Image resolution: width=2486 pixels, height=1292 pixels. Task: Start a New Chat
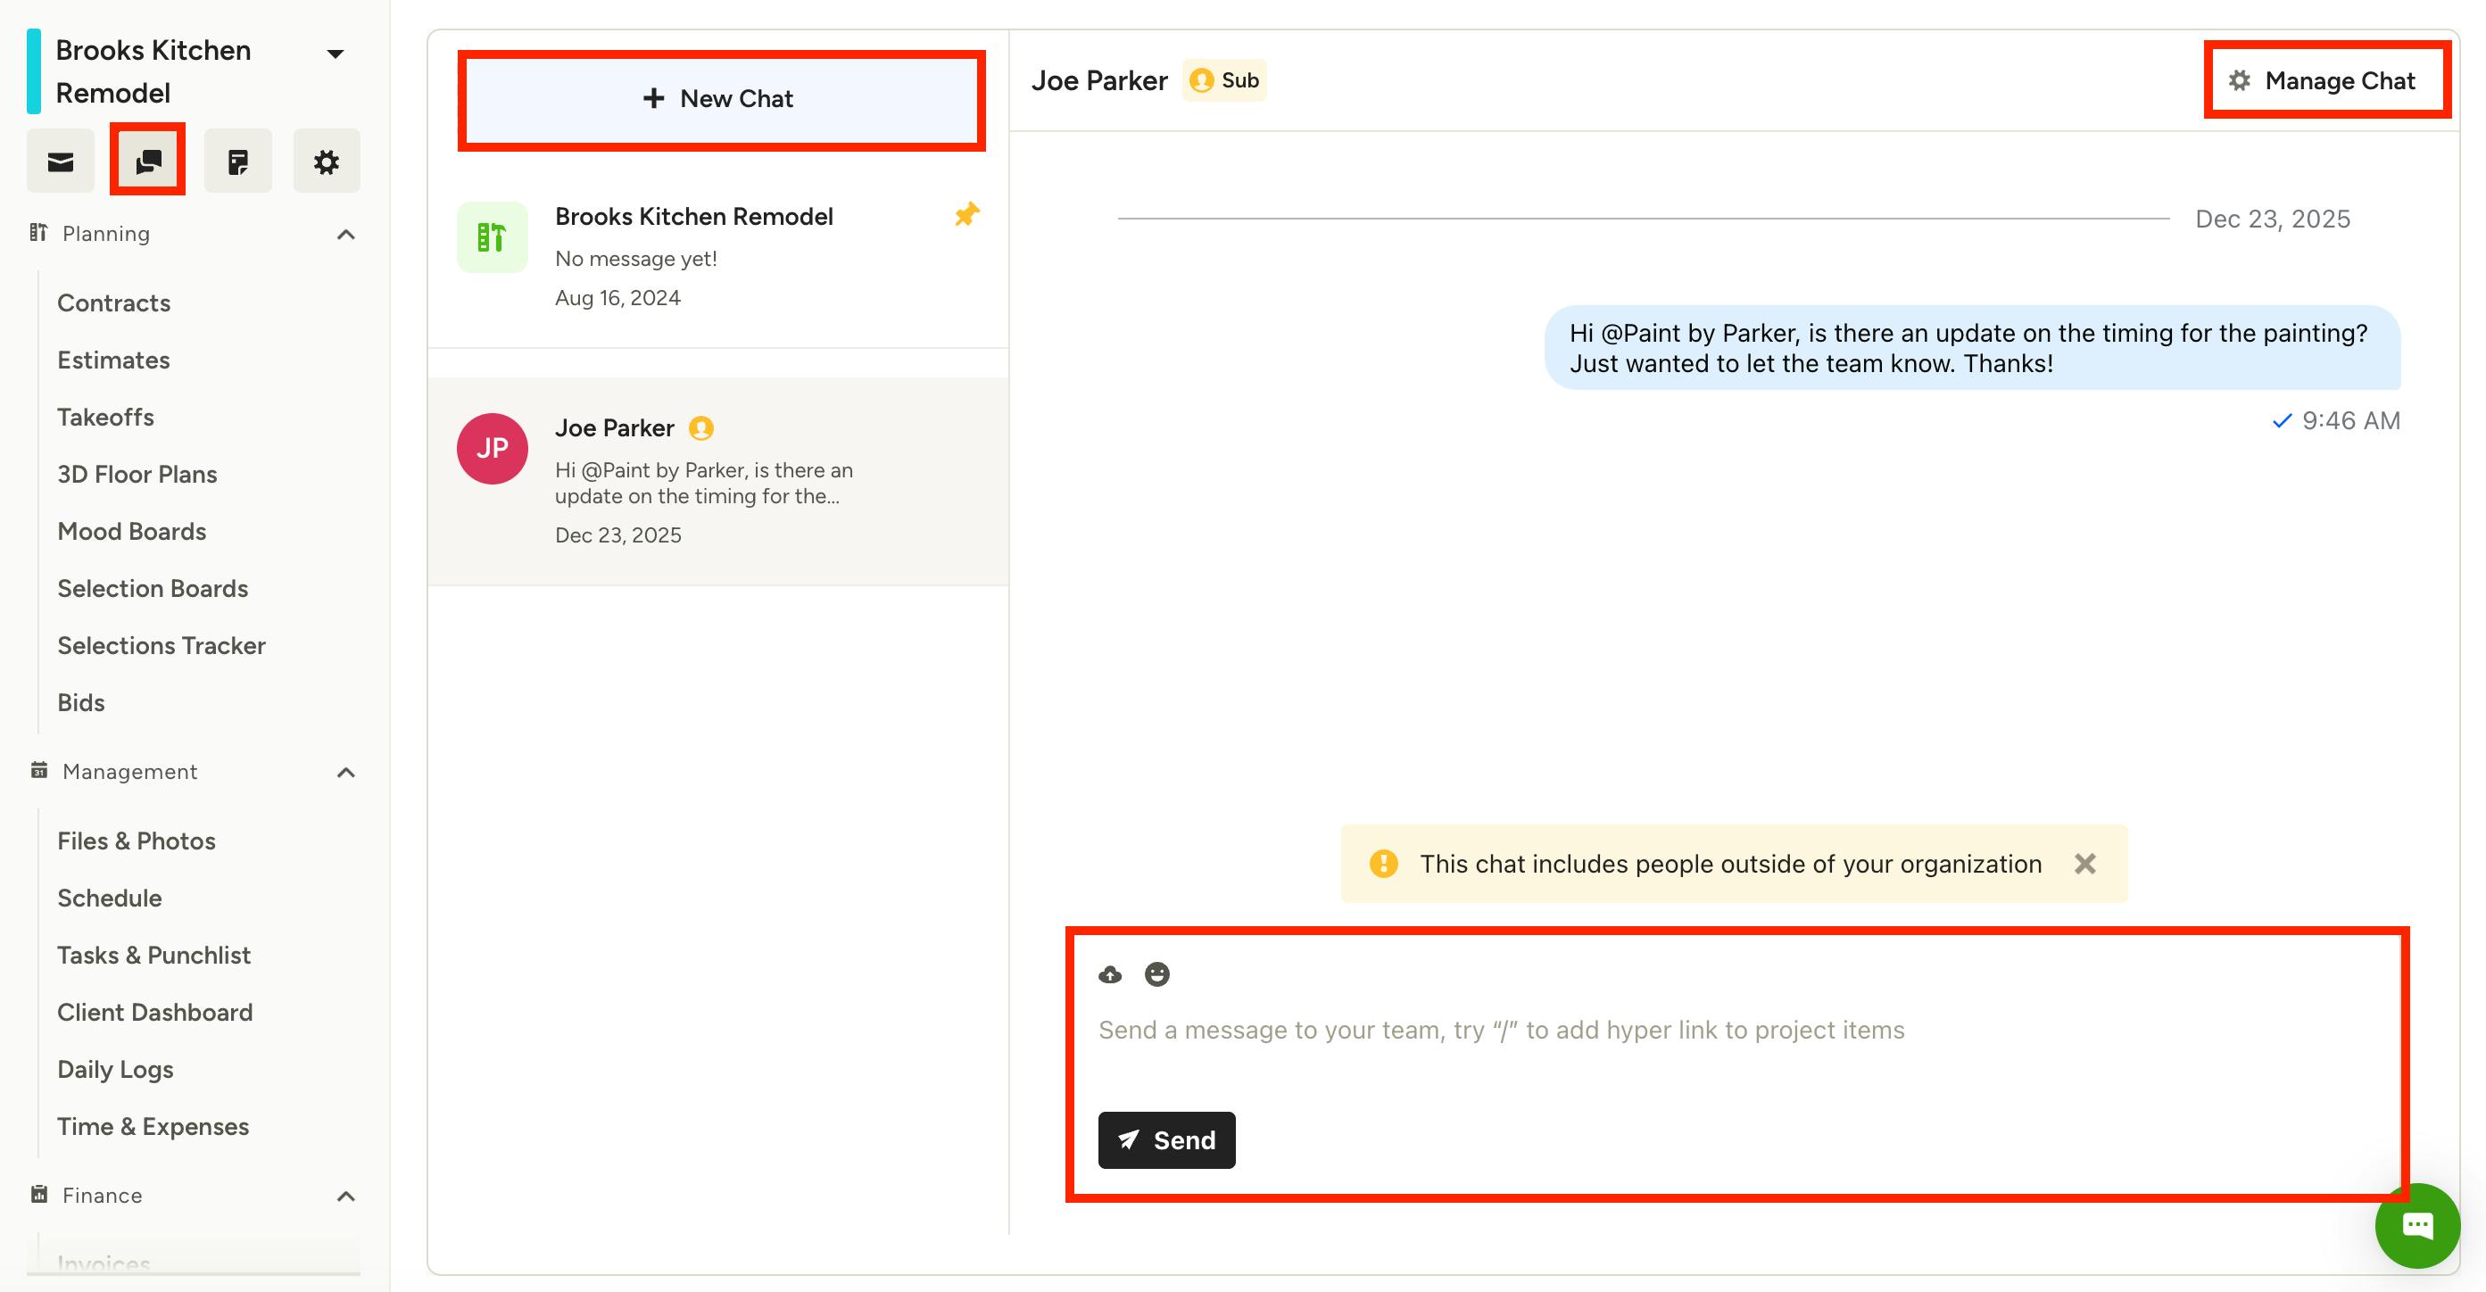point(720,99)
